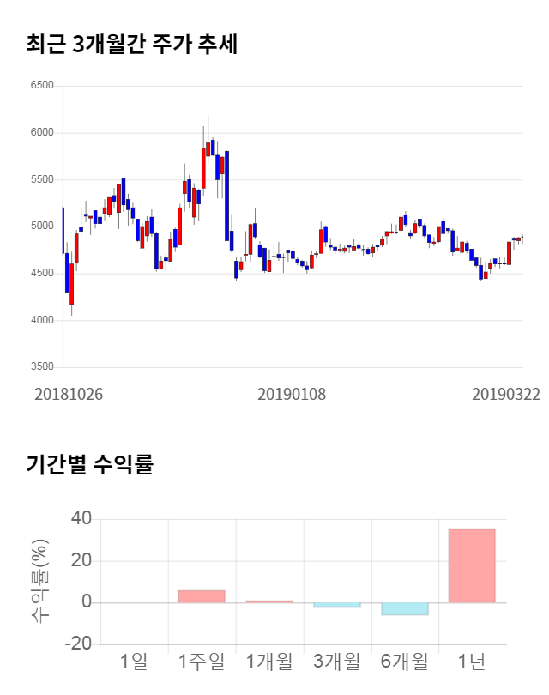Click the thin 1개월 return bar

tap(268, 601)
